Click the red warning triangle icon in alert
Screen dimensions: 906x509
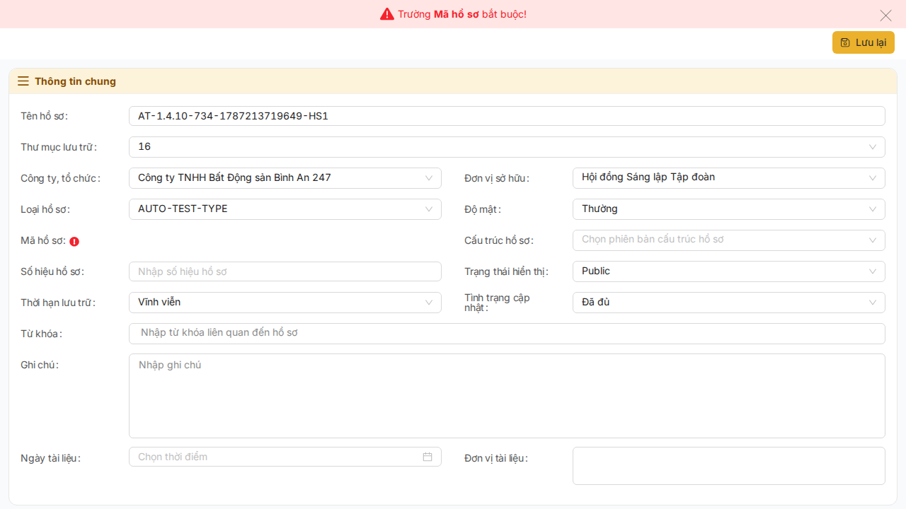tap(387, 14)
